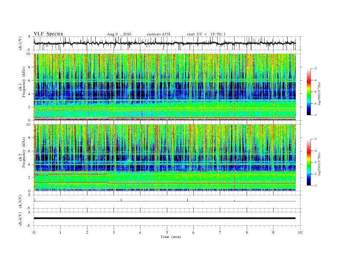
Task: Click inside the ch.1 spectrogram panel
Action: [x=165, y=87]
